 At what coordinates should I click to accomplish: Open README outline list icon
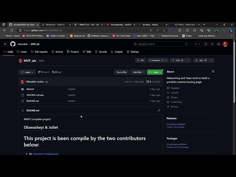22,111
